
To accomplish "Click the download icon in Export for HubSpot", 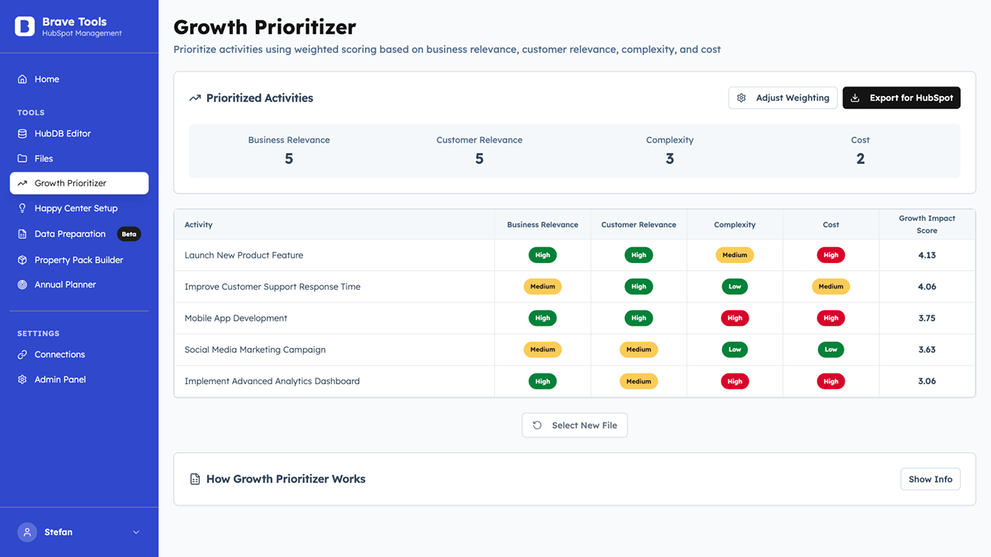I will pyautogui.click(x=856, y=97).
